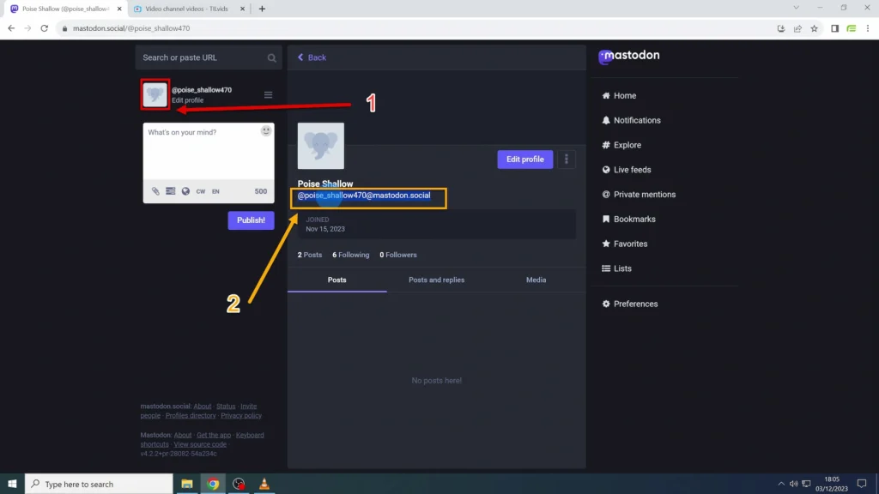Click the 0 Followers count
Image resolution: width=879 pixels, height=494 pixels.
pos(398,255)
